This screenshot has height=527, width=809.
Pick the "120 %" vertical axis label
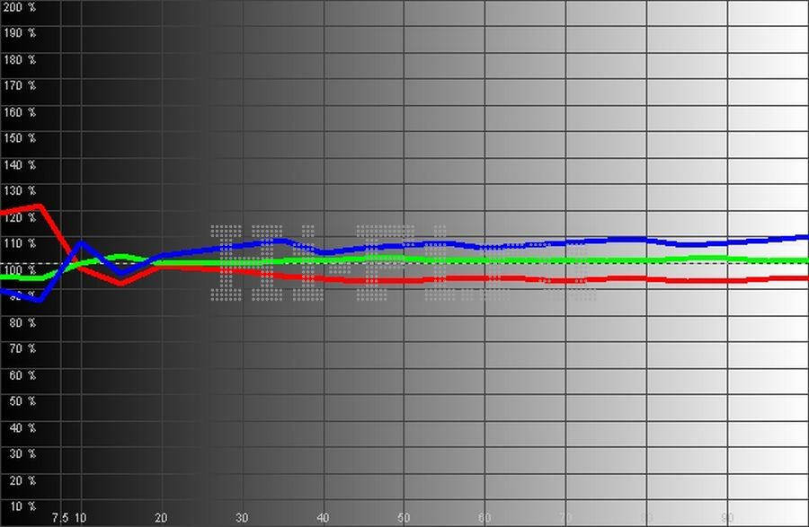(18, 217)
